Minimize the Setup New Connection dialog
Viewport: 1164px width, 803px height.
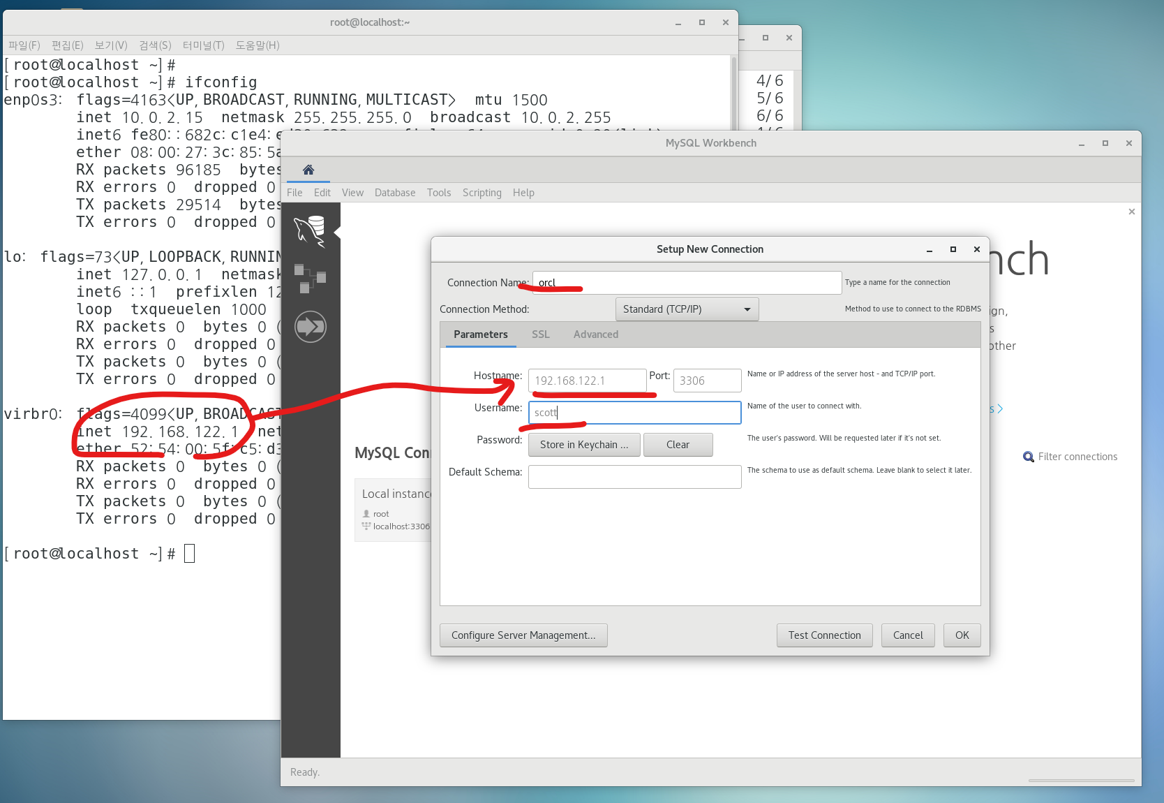(x=930, y=249)
